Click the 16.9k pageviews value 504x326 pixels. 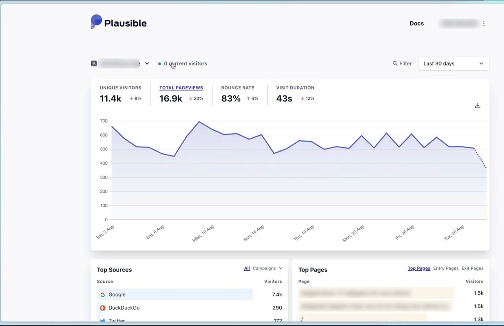pos(171,99)
